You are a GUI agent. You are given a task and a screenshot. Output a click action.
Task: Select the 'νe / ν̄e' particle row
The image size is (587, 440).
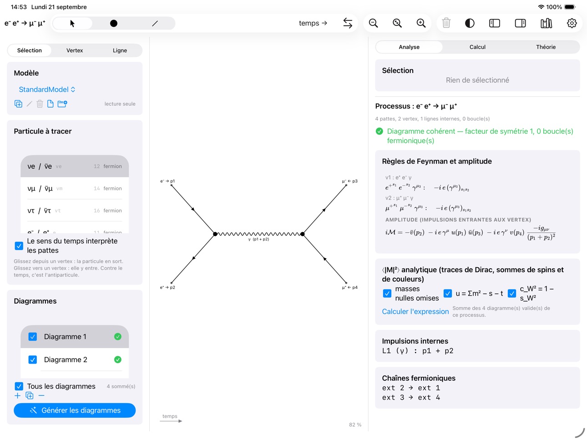coord(75,166)
